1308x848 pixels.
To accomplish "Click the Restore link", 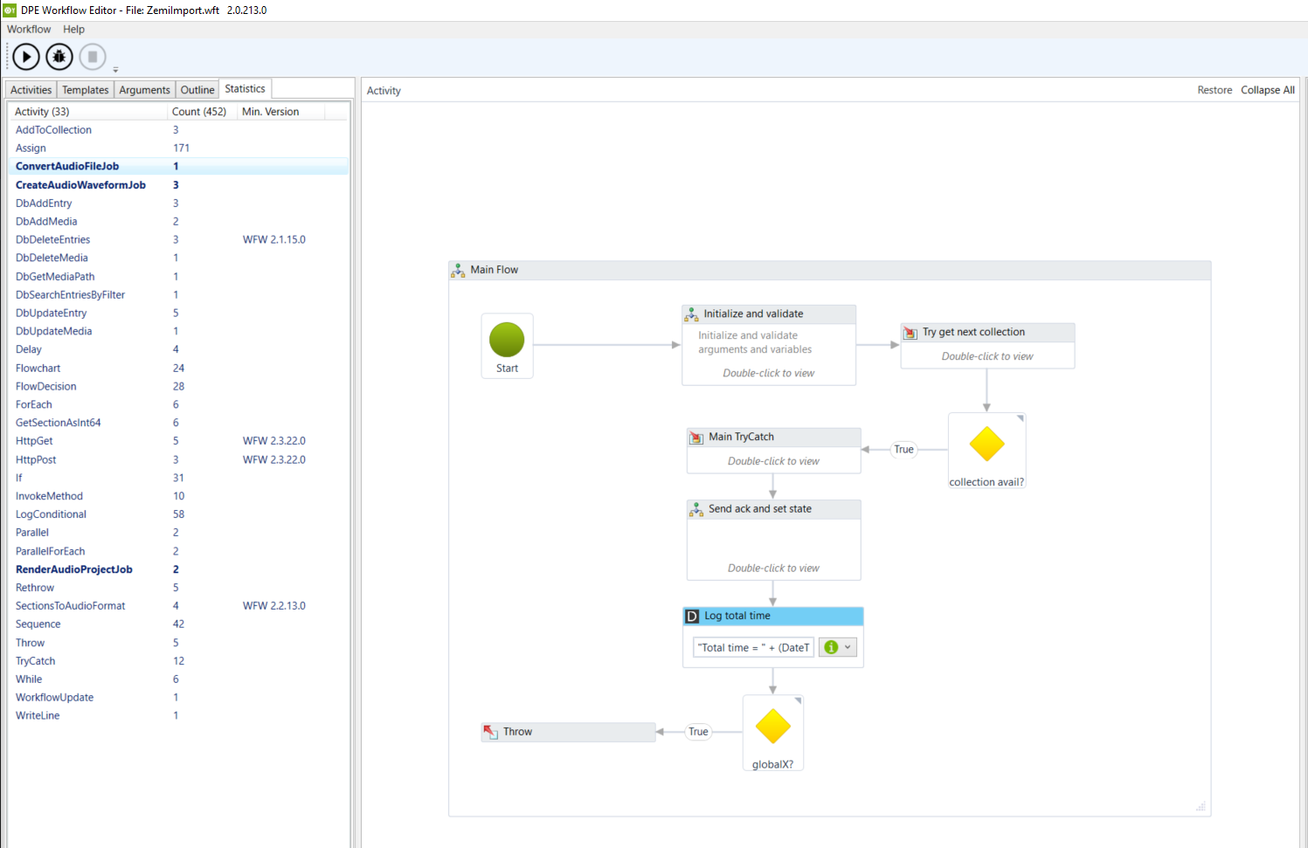I will click(x=1214, y=90).
